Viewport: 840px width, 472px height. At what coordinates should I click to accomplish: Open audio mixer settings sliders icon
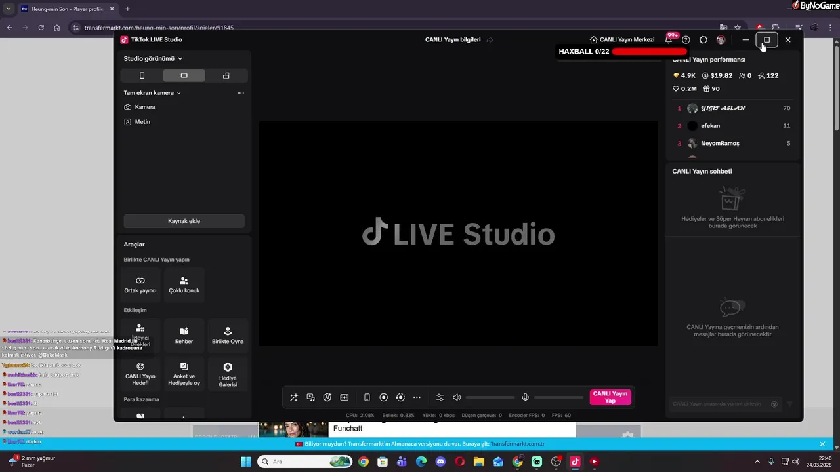440,397
